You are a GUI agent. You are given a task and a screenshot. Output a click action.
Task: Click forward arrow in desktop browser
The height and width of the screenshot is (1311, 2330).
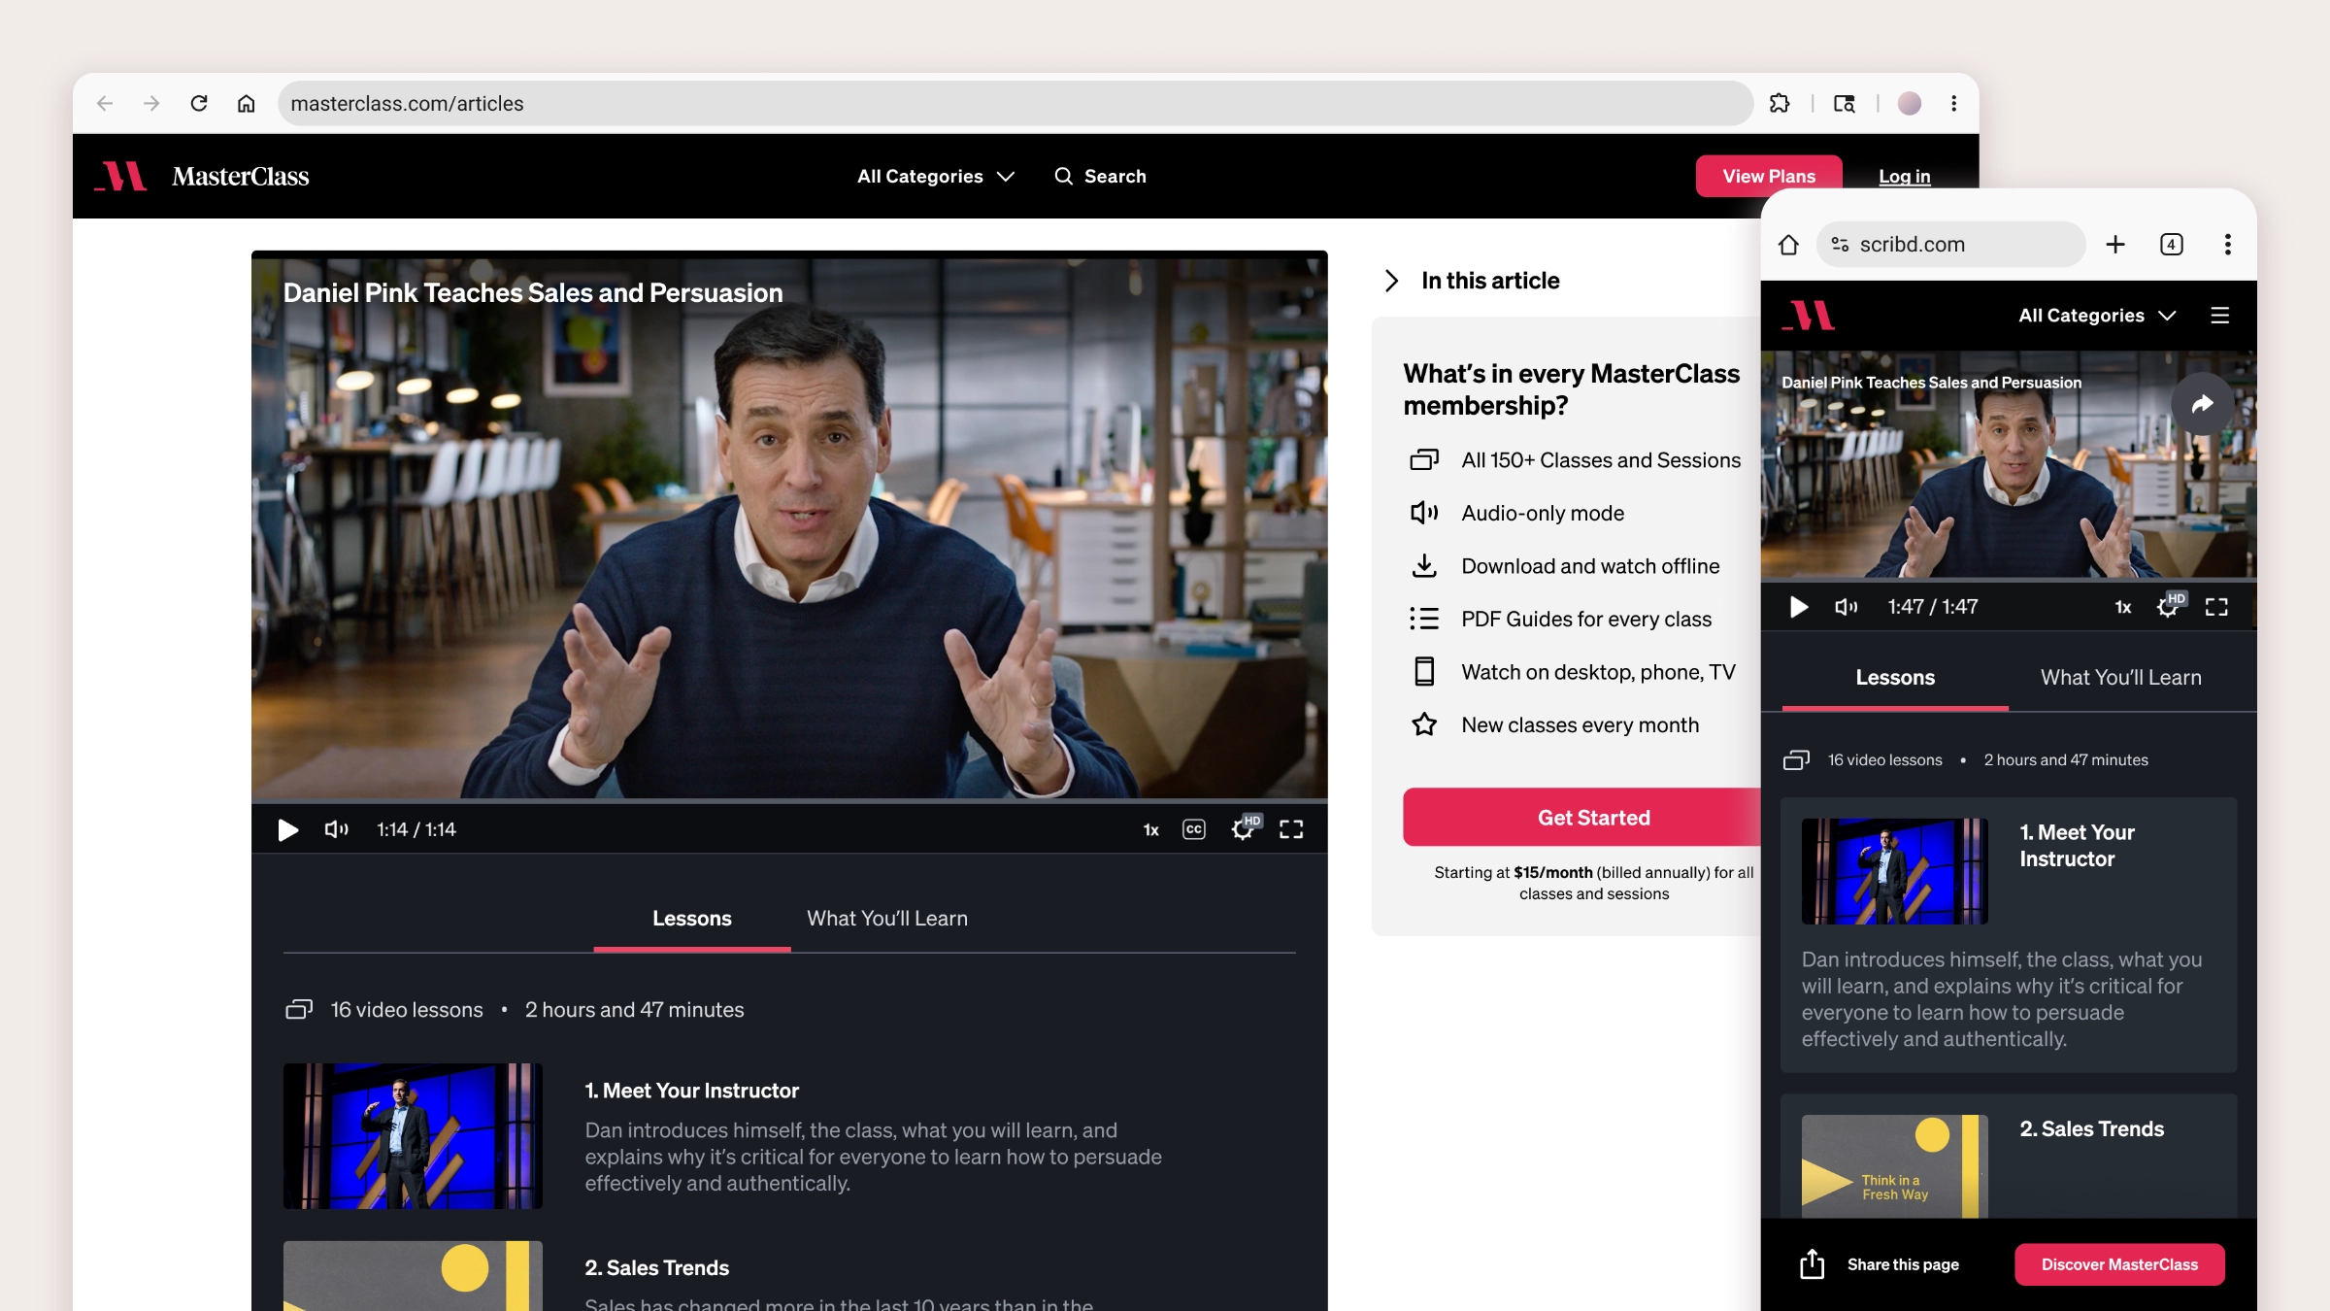[x=151, y=103]
